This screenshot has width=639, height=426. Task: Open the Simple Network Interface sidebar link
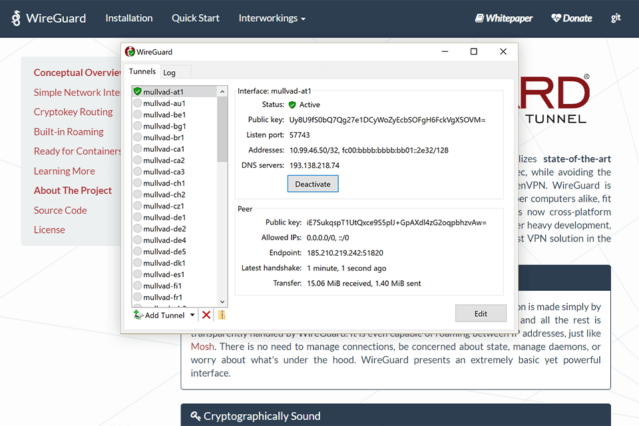coord(77,93)
